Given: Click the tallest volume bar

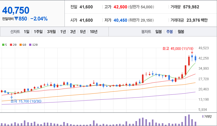Looking at the screenshot, I should [x=189, y=120].
